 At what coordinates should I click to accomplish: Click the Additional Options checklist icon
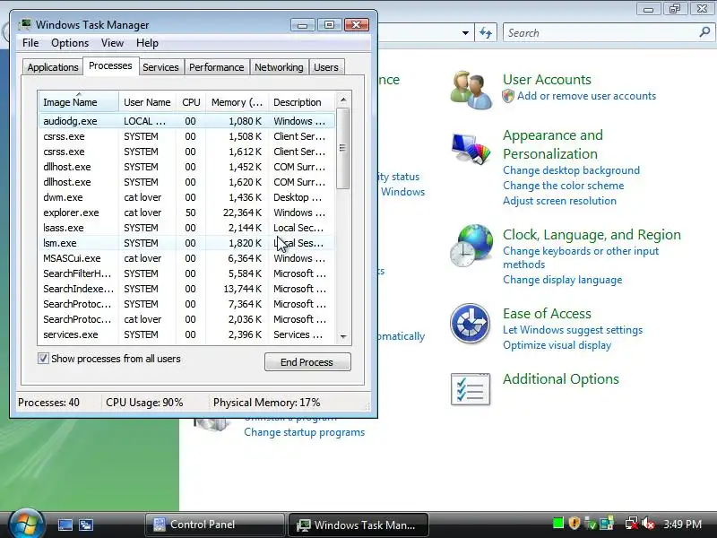pyautogui.click(x=470, y=389)
